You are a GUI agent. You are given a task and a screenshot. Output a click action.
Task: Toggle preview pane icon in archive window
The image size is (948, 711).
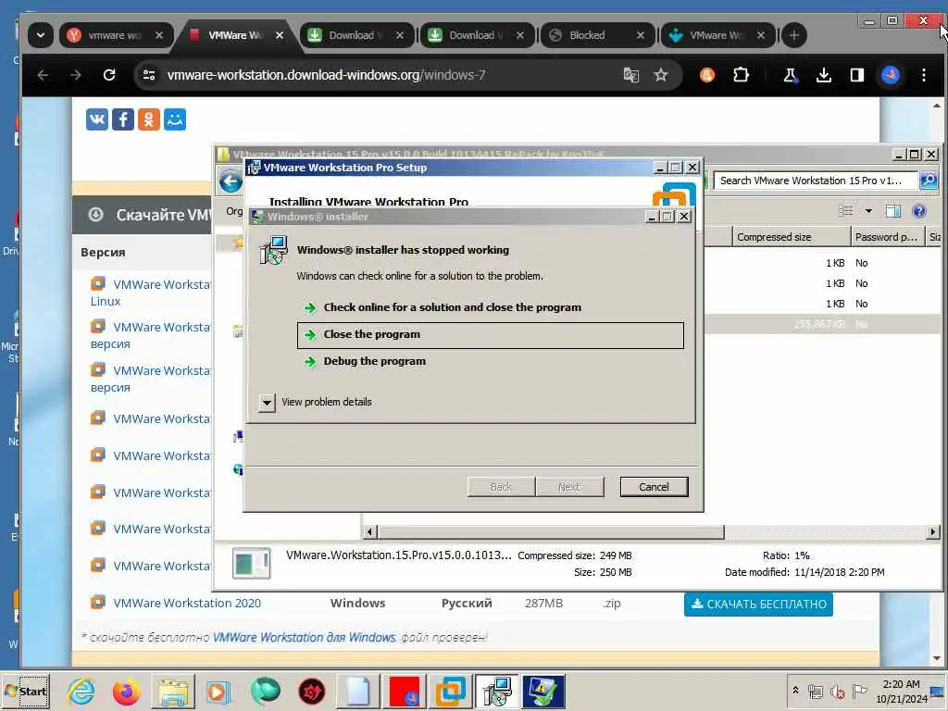[x=893, y=211]
